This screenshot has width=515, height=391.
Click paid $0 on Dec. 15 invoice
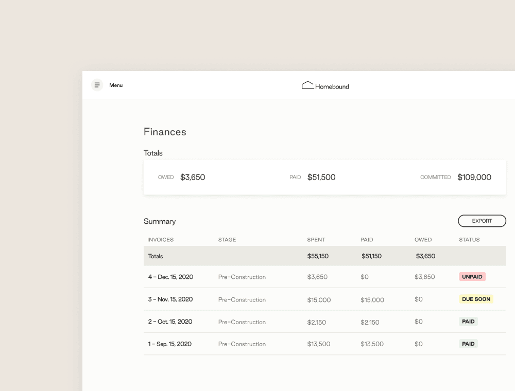click(x=364, y=277)
